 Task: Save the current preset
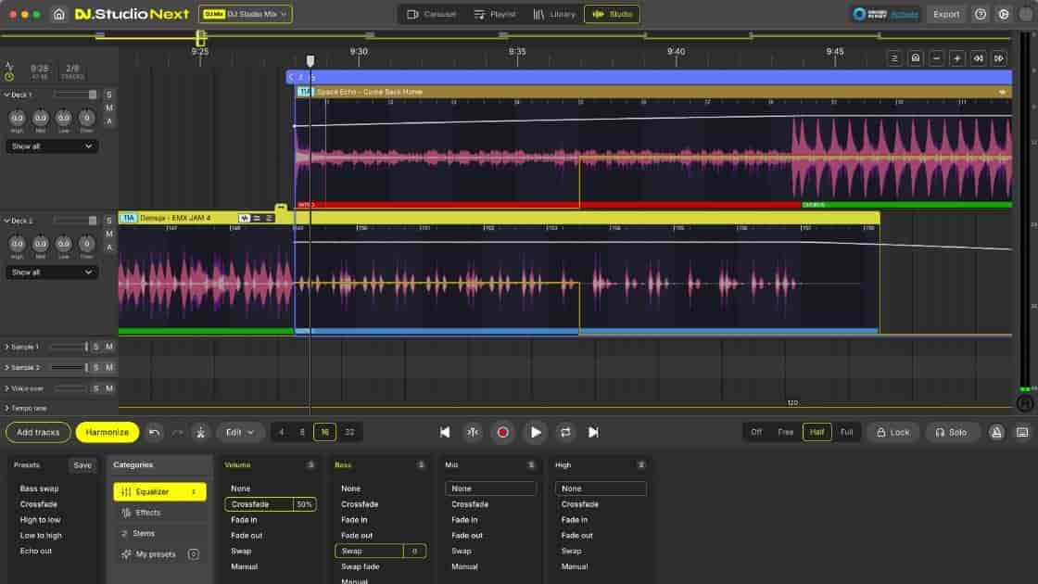pyautogui.click(x=82, y=464)
